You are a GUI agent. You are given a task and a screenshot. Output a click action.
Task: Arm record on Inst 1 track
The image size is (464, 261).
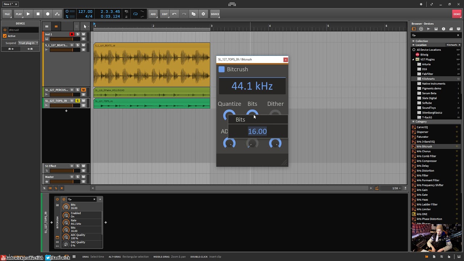pyautogui.click(x=72, y=34)
